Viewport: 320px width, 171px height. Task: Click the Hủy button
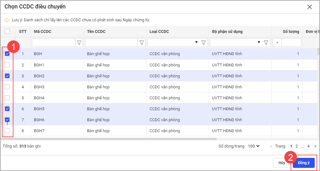(282, 163)
